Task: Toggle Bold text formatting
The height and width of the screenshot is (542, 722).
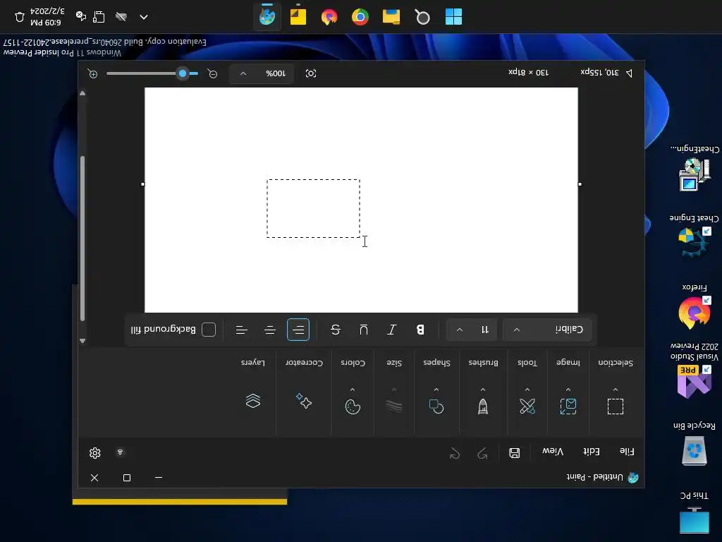Action: tap(420, 330)
